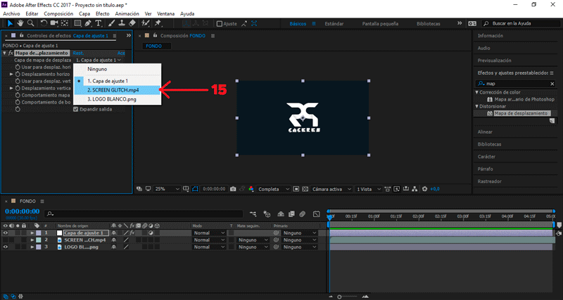Screen dimensions: 563x300
Task: Click the show channel RGB icon
Action: click(x=251, y=189)
